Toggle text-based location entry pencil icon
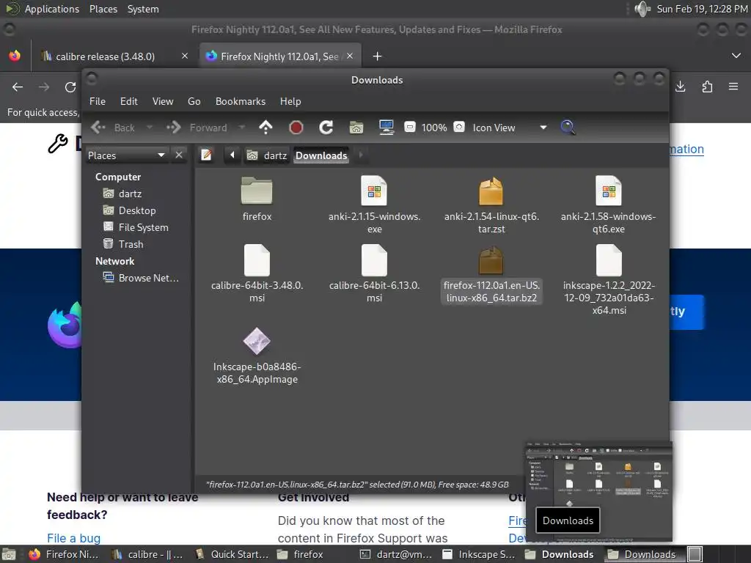 click(206, 155)
